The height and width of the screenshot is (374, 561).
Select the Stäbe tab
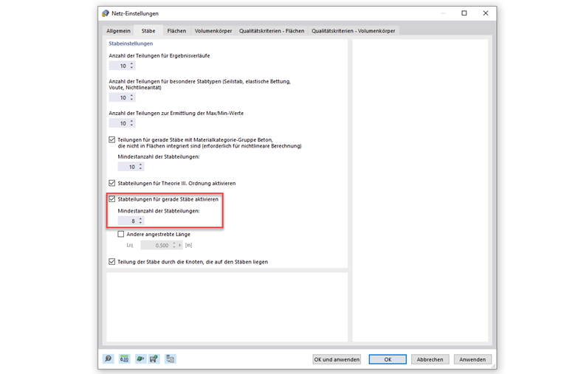click(148, 31)
